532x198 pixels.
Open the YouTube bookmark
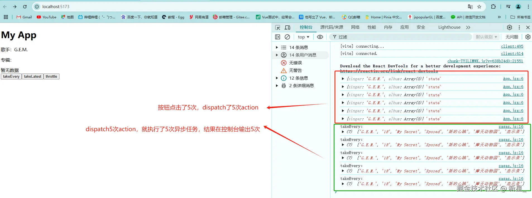click(46, 17)
